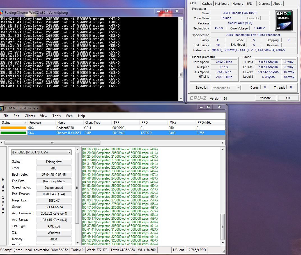Click the AMD Phenom II logo image
This screenshot has height=255, width=301.
click(x=284, y=20)
